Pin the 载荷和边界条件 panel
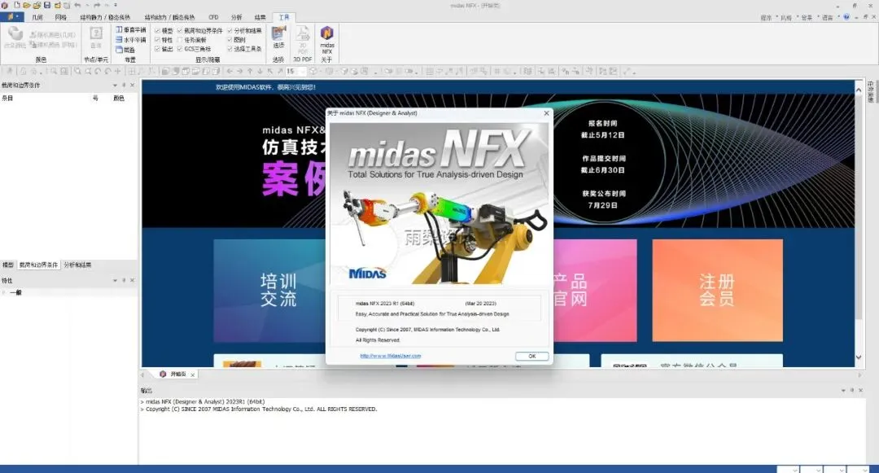The width and height of the screenshot is (879, 473). [124, 85]
